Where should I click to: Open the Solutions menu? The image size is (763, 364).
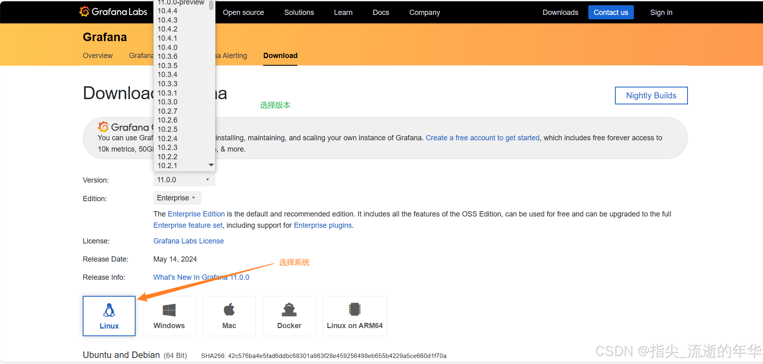click(299, 12)
